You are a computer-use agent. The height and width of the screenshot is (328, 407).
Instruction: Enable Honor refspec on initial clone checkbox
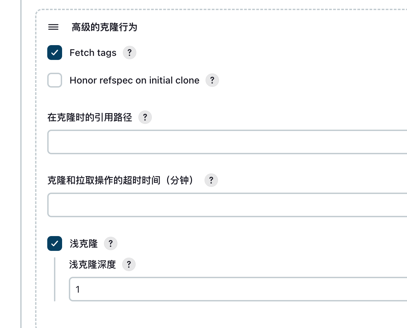(55, 80)
